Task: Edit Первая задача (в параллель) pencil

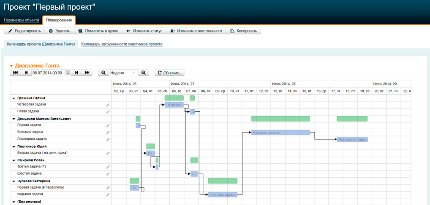Action: pyautogui.click(x=108, y=188)
